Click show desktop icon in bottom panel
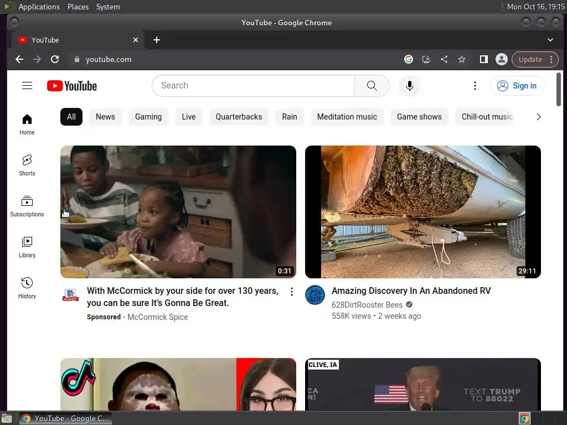 [x=7, y=418]
